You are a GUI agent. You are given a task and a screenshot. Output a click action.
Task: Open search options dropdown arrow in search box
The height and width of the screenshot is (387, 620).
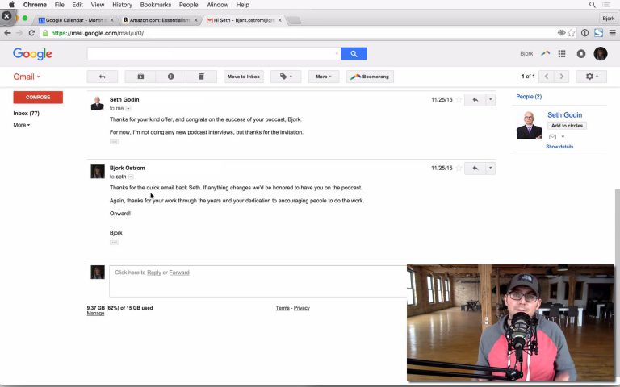click(x=337, y=54)
